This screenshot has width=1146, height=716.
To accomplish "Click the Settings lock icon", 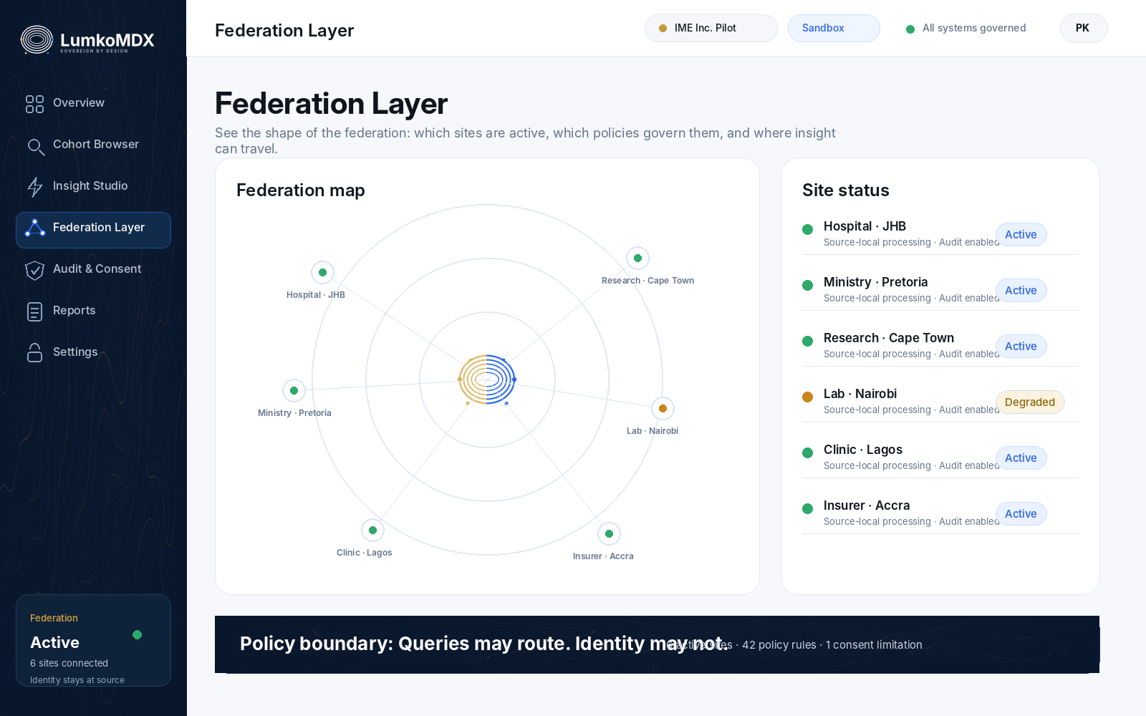I will pos(34,353).
